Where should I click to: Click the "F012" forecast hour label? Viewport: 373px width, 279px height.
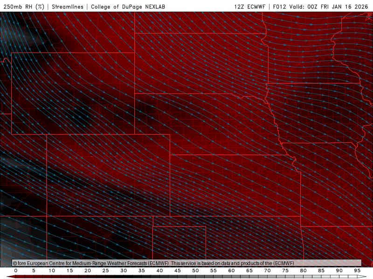click(x=279, y=7)
